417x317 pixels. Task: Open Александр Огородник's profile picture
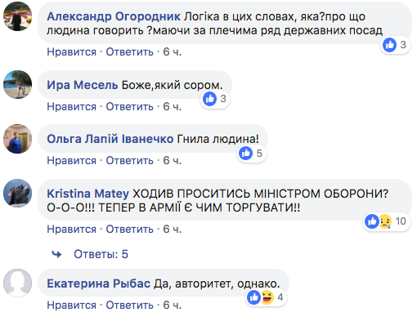(x=17, y=16)
